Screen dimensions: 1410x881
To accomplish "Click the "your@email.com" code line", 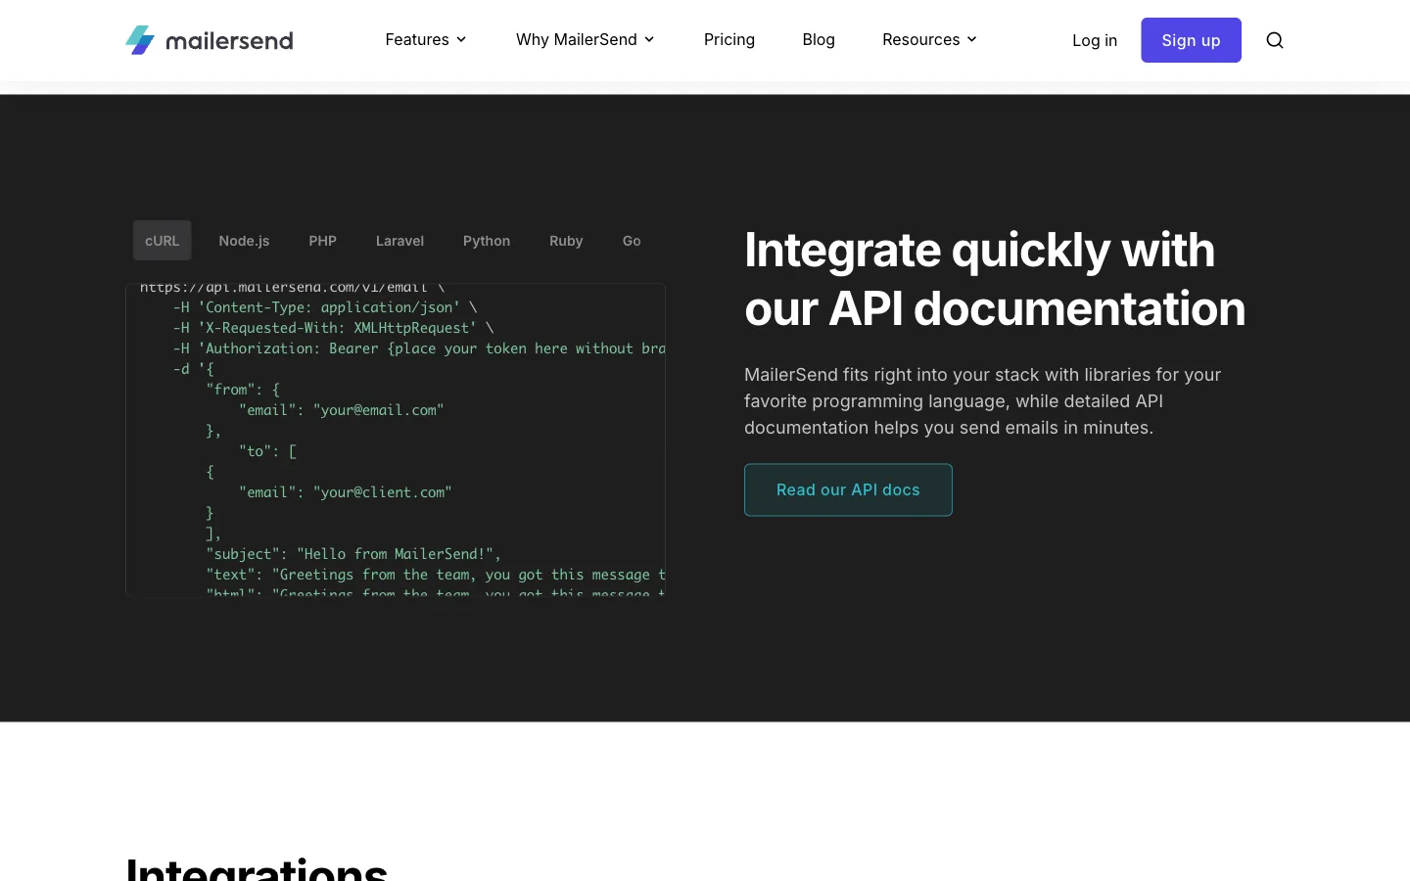I will 341,410.
